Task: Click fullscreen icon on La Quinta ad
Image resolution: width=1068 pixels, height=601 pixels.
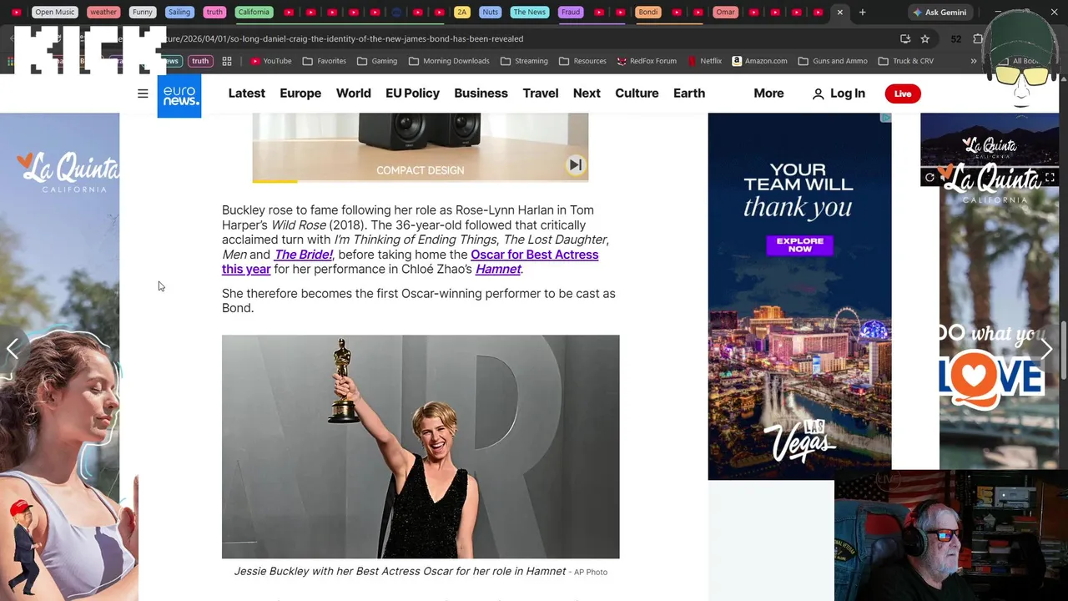Action: tap(1050, 178)
